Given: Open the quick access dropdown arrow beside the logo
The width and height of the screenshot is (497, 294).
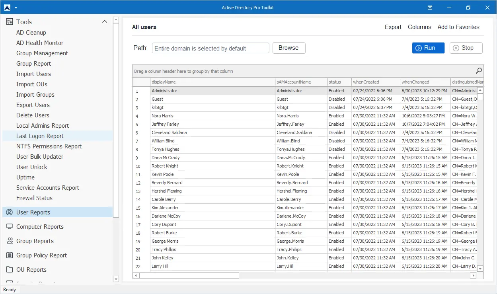Looking at the screenshot, I should click(16, 8).
